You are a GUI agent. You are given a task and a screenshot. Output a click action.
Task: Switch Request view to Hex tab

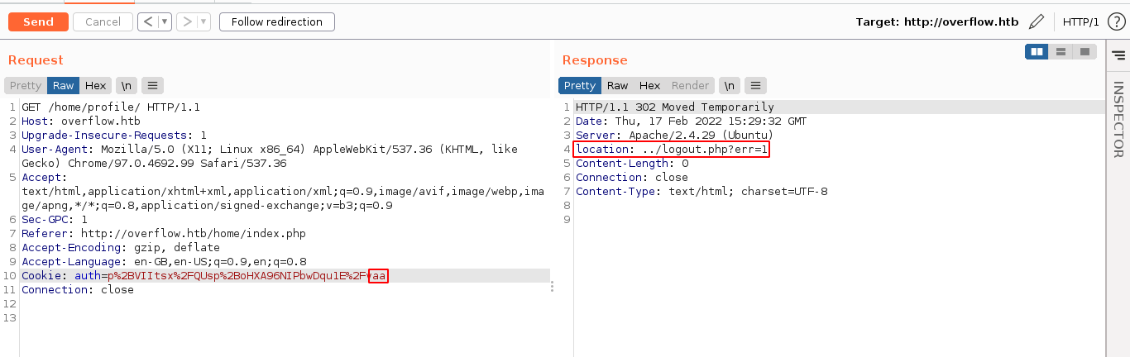click(95, 85)
